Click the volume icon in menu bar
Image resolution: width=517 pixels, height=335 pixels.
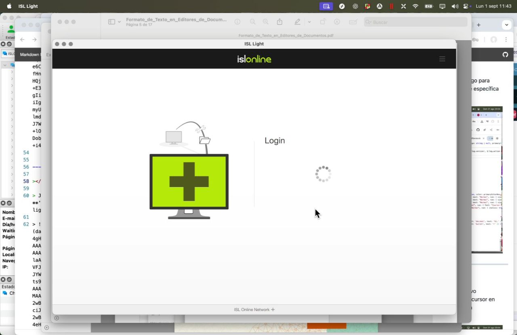455,6
